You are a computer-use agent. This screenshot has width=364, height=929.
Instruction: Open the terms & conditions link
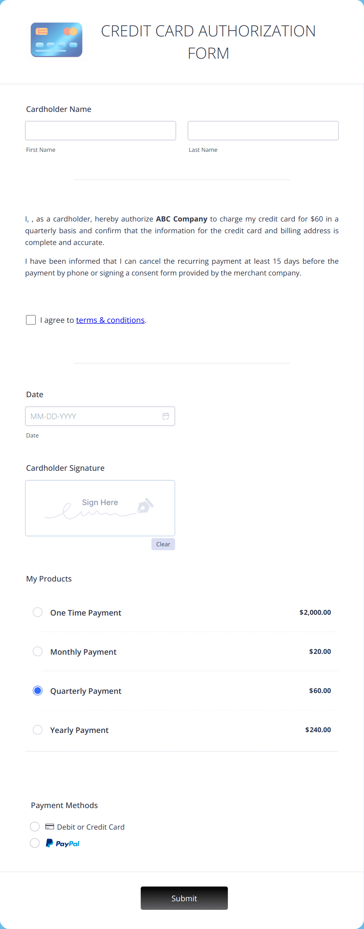point(110,320)
